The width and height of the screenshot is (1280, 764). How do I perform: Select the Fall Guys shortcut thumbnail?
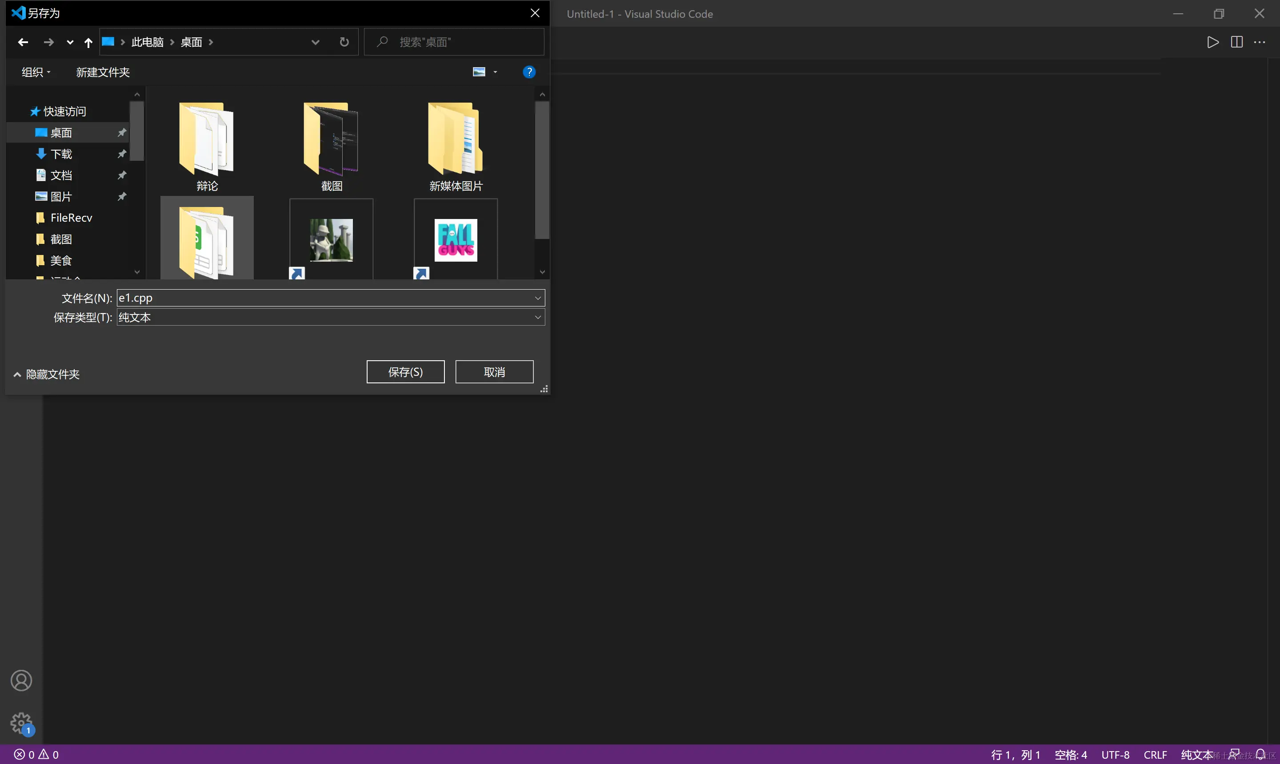click(456, 240)
